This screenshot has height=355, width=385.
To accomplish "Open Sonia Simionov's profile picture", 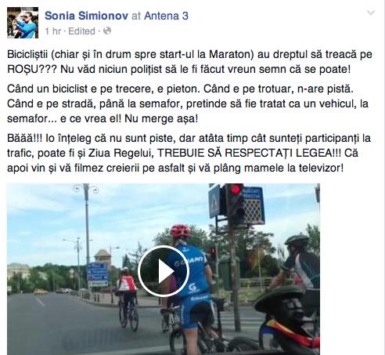I will pyautogui.click(x=23, y=23).
